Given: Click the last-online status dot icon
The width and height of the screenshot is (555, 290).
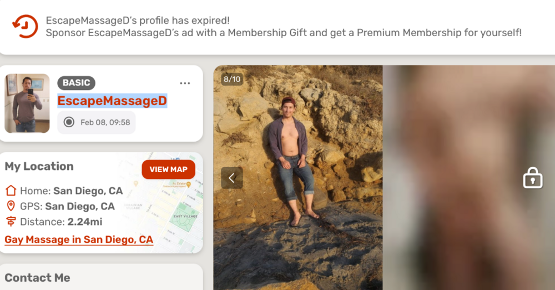Looking at the screenshot, I should 69,122.
